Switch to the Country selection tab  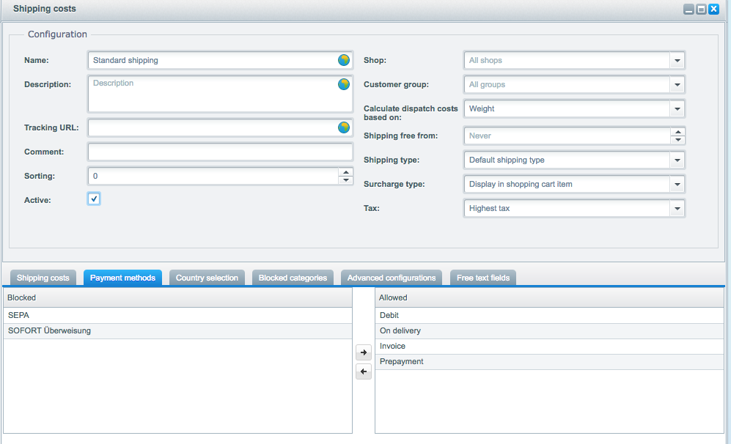pos(207,278)
